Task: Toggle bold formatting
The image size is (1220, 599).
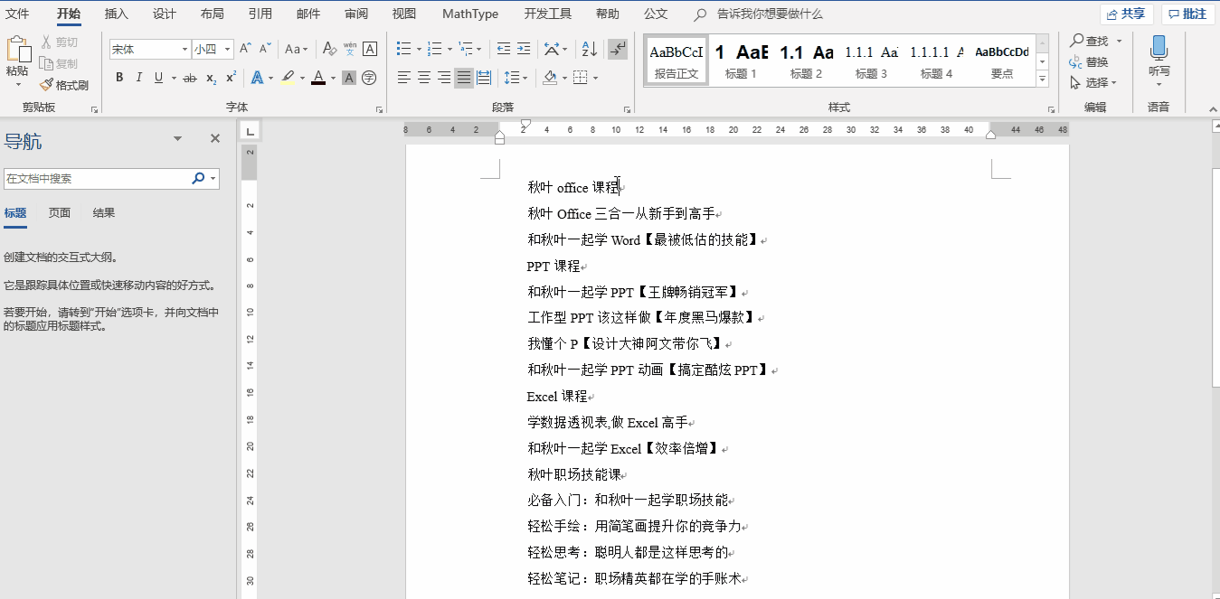Action: pyautogui.click(x=118, y=78)
